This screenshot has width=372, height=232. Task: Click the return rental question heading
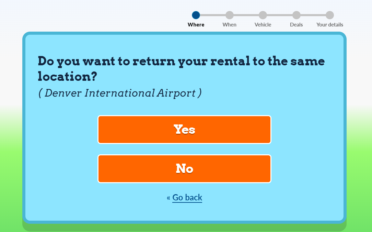coord(181,68)
